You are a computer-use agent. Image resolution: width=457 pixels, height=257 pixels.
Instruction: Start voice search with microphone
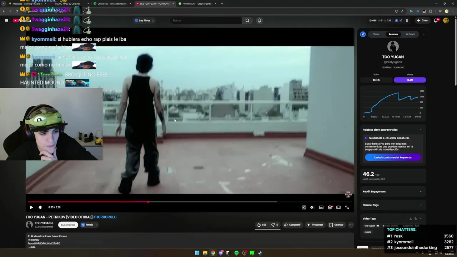pyautogui.click(x=260, y=20)
